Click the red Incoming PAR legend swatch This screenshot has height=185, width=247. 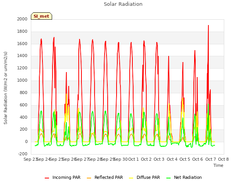pyautogui.click(x=47, y=178)
